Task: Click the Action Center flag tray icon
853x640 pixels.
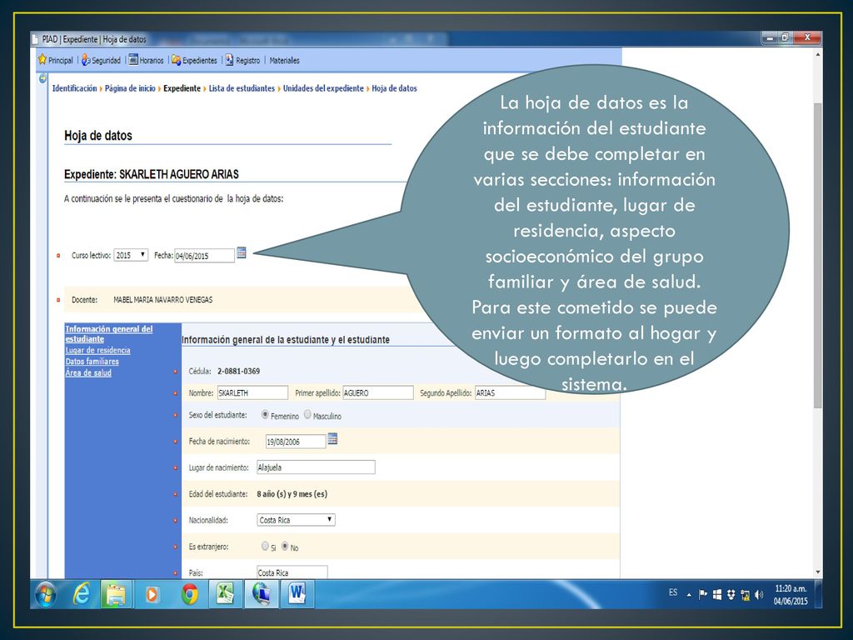Action: coord(703,595)
